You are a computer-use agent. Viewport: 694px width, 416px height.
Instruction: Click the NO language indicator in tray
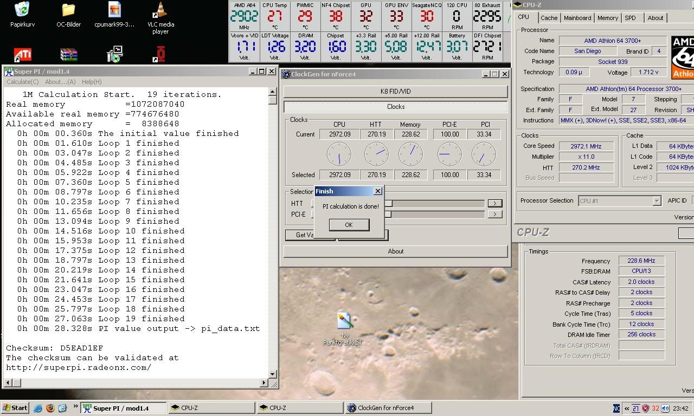point(616,408)
